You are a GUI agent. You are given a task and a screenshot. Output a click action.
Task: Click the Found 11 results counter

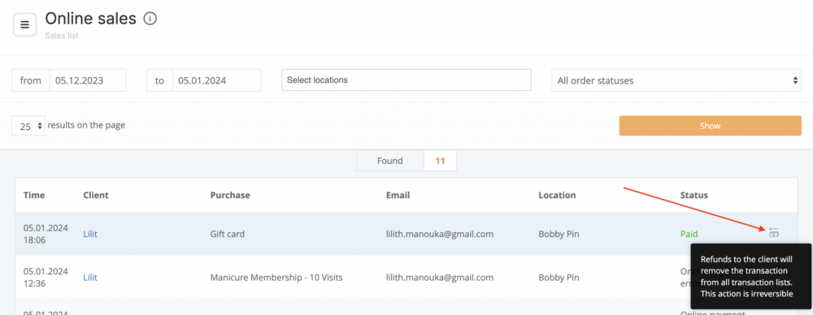point(406,161)
